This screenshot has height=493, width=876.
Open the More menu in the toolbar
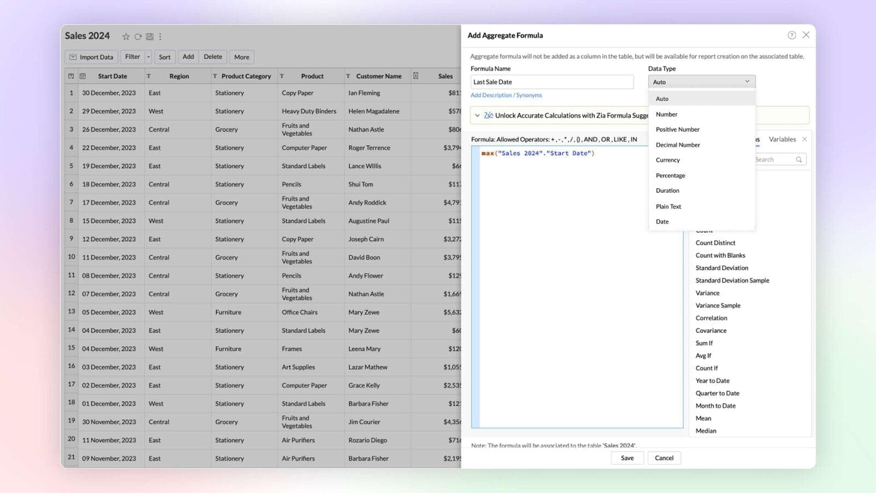pyautogui.click(x=241, y=57)
